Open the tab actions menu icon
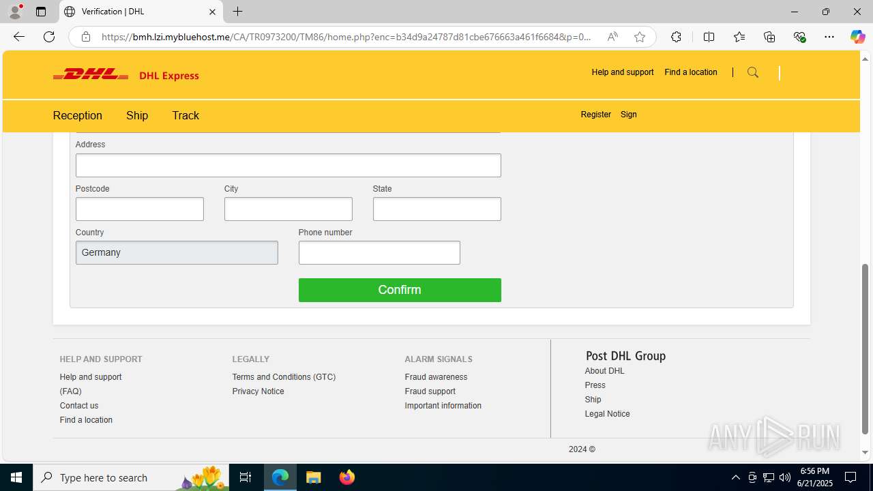The height and width of the screenshot is (491, 873). [x=41, y=12]
